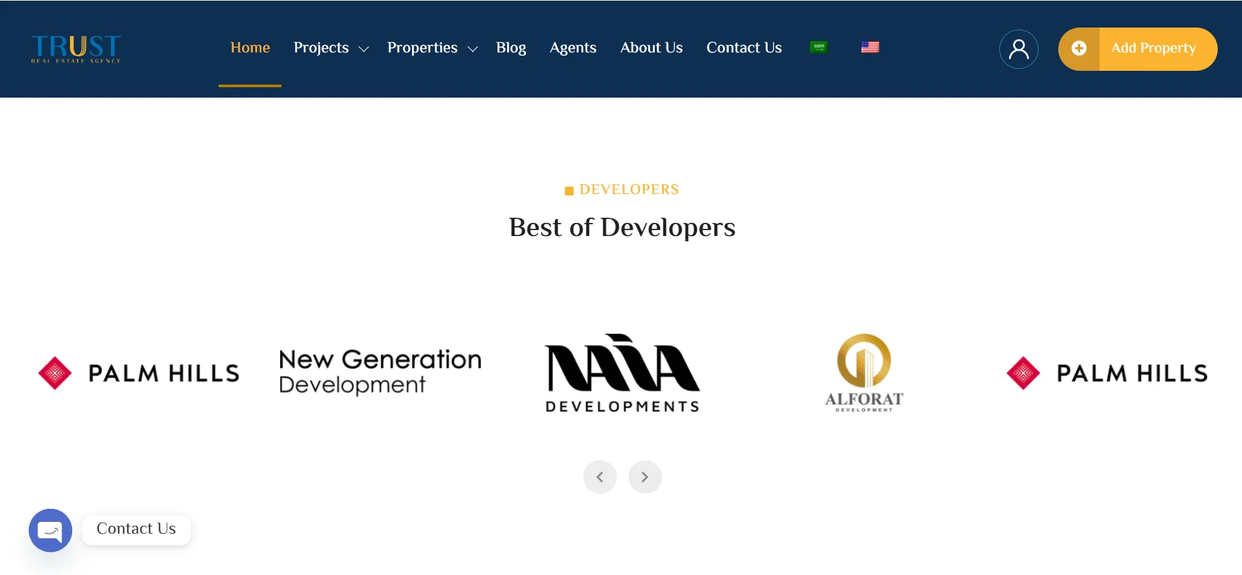Go to previous developers carousel slide
Image resolution: width=1242 pixels, height=575 pixels.
tap(600, 477)
